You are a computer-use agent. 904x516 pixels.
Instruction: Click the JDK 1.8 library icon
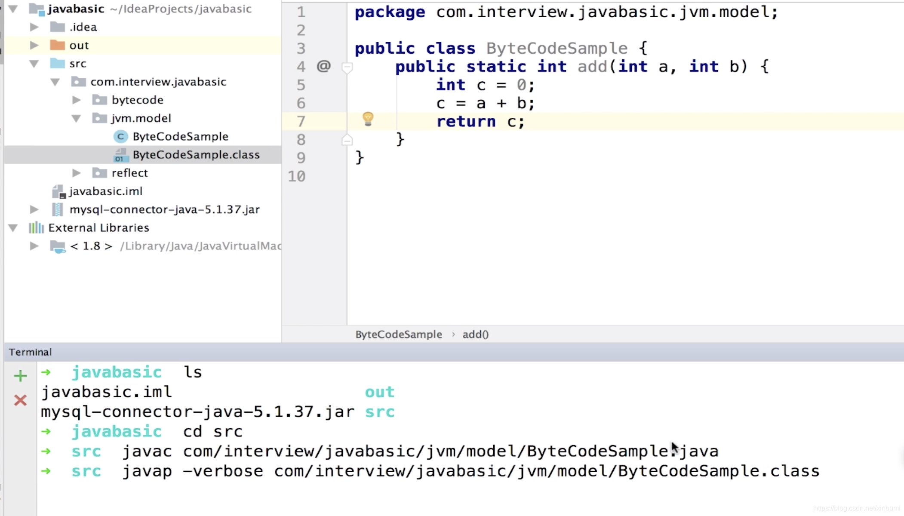[58, 246]
